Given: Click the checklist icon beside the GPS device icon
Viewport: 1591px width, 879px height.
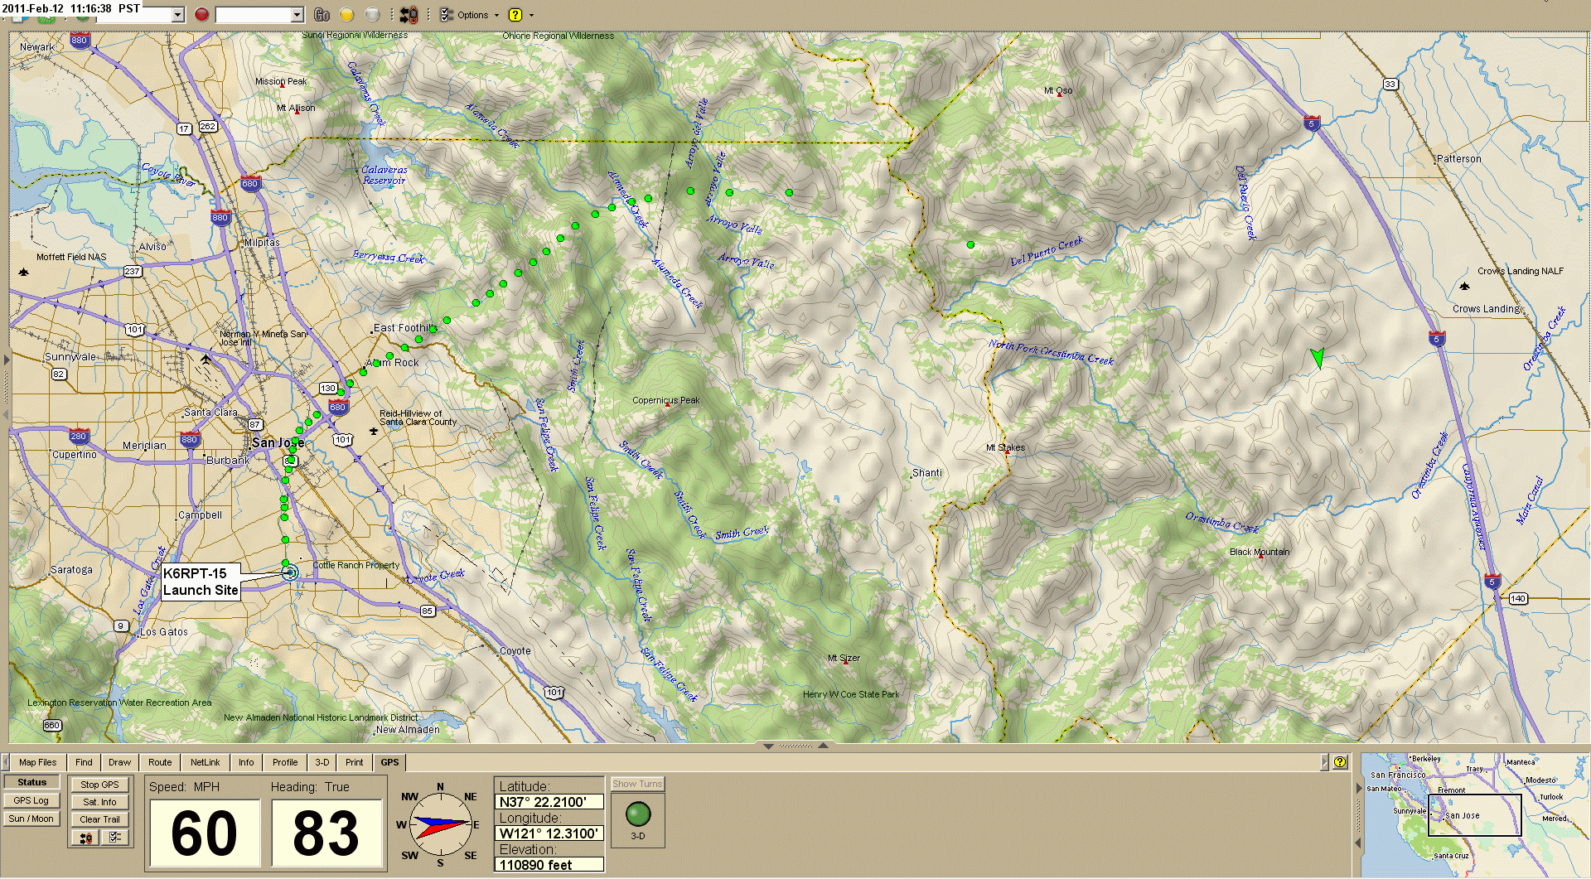Looking at the screenshot, I should (114, 837).
